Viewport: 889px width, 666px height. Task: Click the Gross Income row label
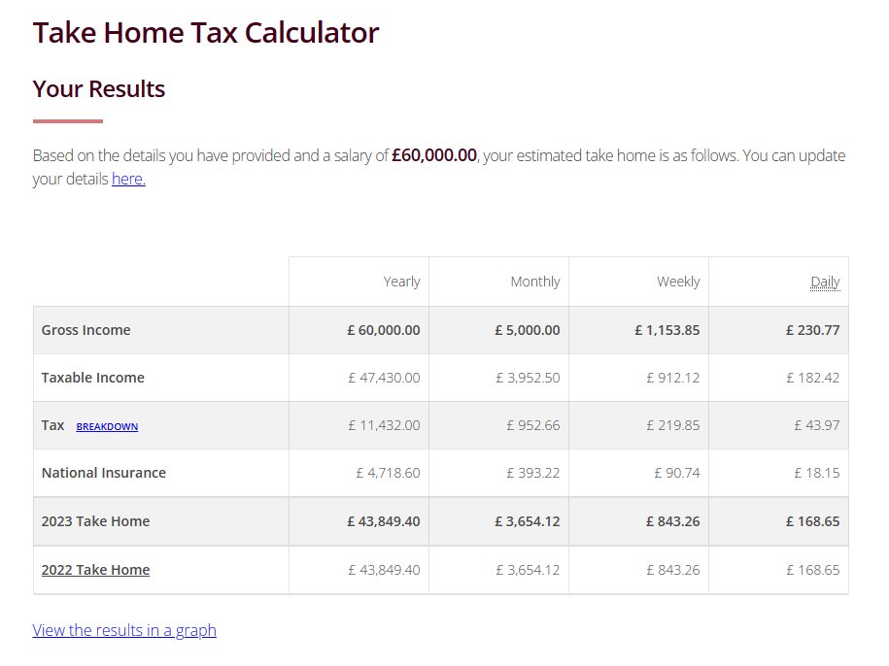(85, 330)
